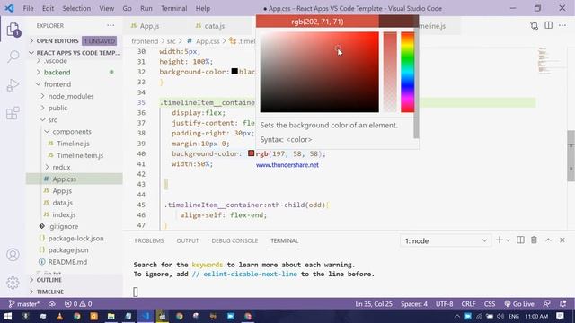
Task: Open the Selection menu
Action: coord(76,8)
